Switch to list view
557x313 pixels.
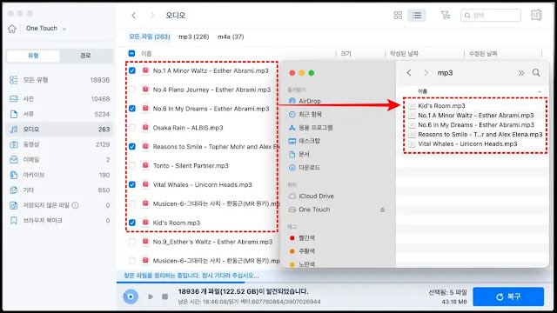click(x=417, y=16)
